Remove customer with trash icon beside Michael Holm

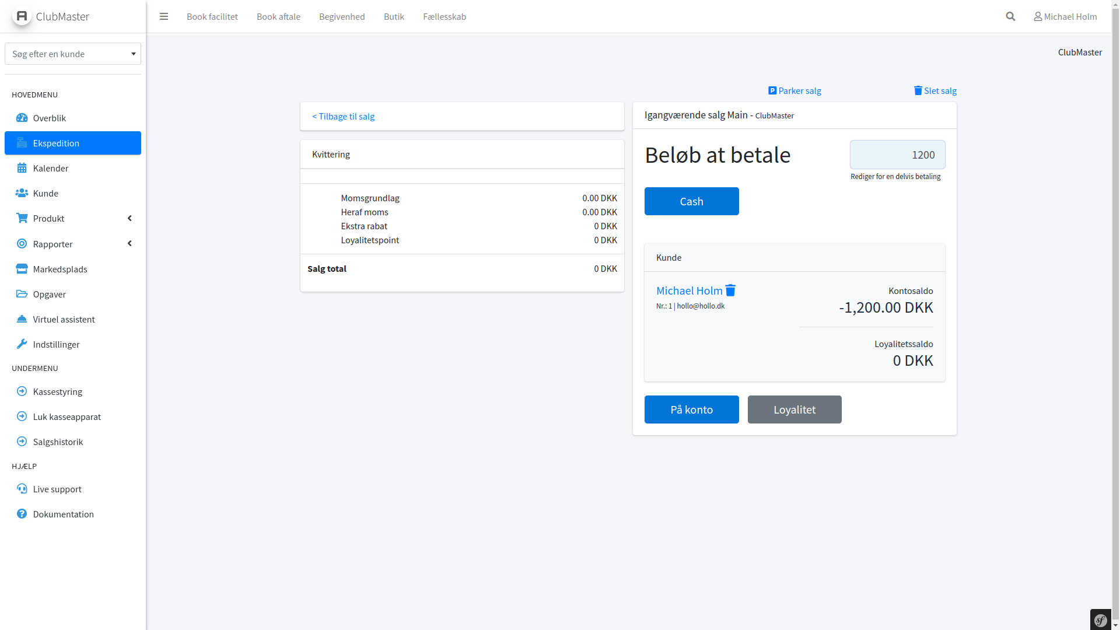coord(730,290)
